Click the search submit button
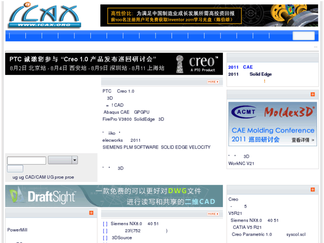Screen dimensions: 324x243 pyautogui.click(x=15, y=169)
